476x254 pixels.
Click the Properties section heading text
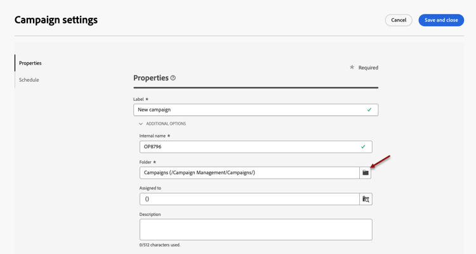pyautogui.click(x=150, y=78)
